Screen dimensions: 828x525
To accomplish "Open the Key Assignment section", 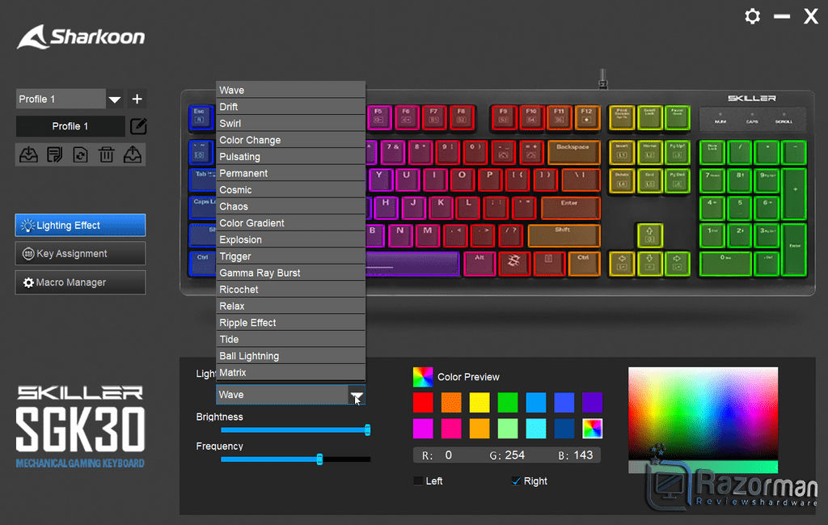I will 80,253.
